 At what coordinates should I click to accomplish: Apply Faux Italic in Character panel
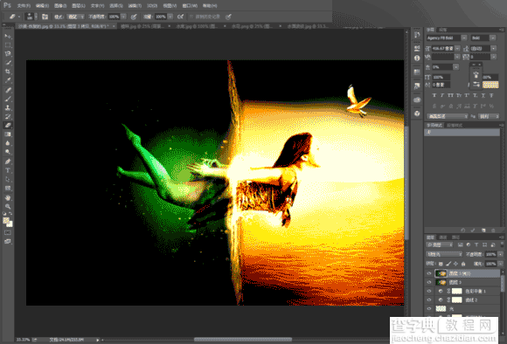tap(442, 96)
